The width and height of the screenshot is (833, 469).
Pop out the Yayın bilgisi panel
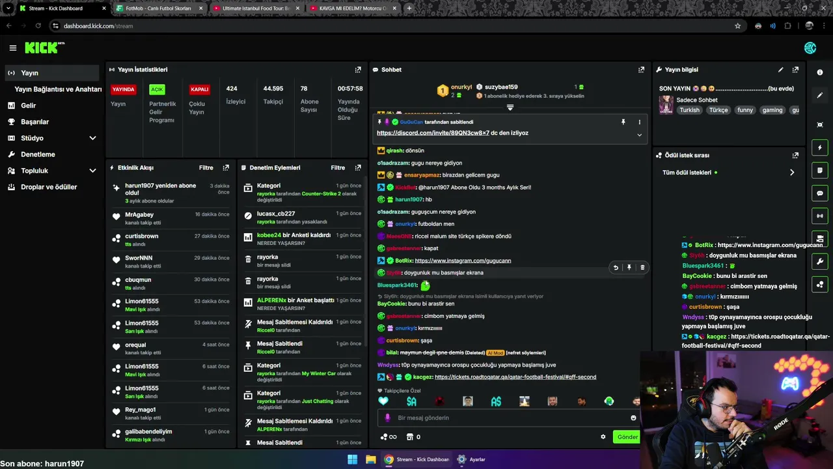tap(795, 70)
